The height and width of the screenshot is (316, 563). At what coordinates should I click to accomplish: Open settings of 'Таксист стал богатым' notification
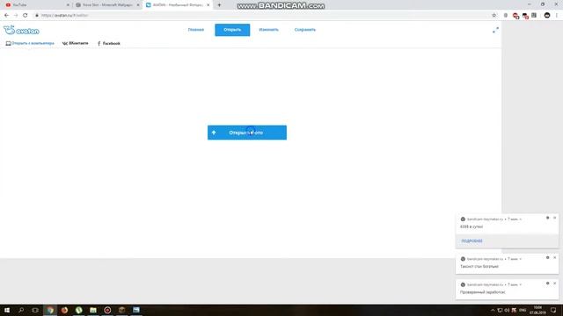tap(547, 257)
